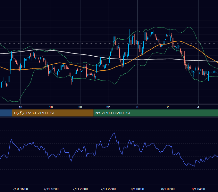Click the blue session bar before London

[6, 113]
